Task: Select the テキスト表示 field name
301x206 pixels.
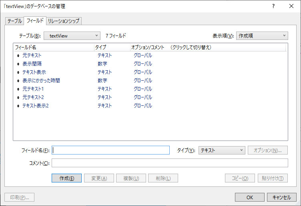Action: [x=34, y=72]
